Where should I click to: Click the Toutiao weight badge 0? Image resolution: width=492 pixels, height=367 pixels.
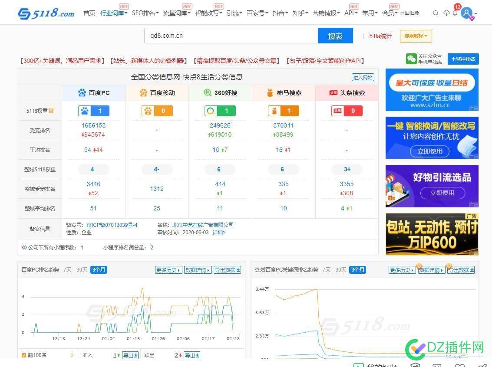(x=347, y=111)
